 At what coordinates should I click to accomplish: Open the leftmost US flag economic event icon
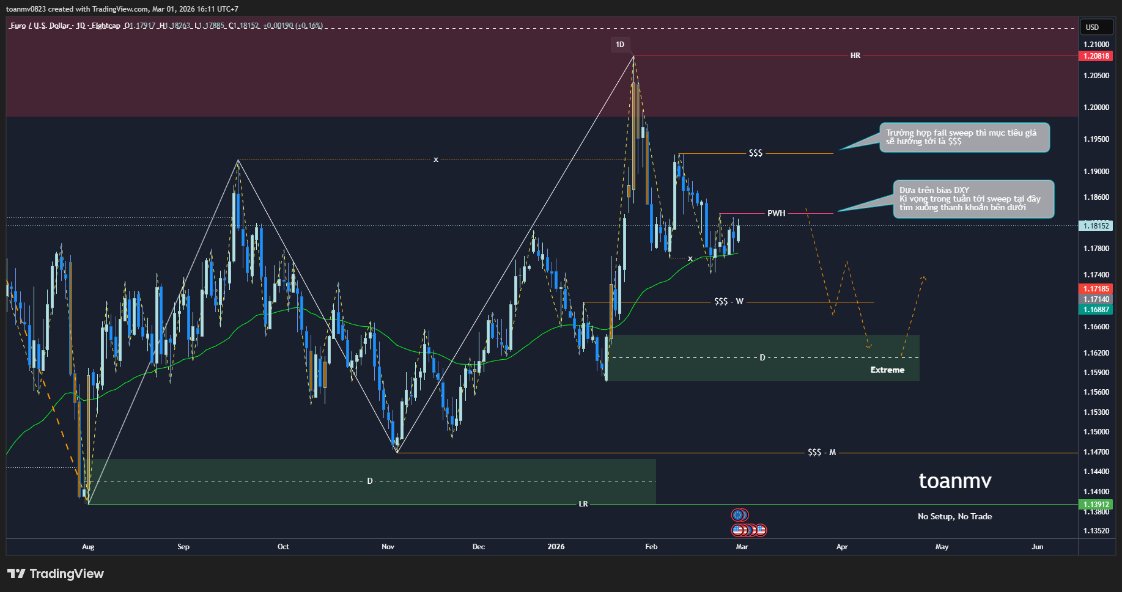pyautogui.click(x=738, y=530)
